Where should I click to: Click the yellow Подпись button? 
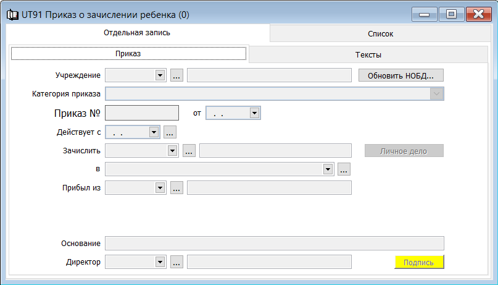[419, 262]
